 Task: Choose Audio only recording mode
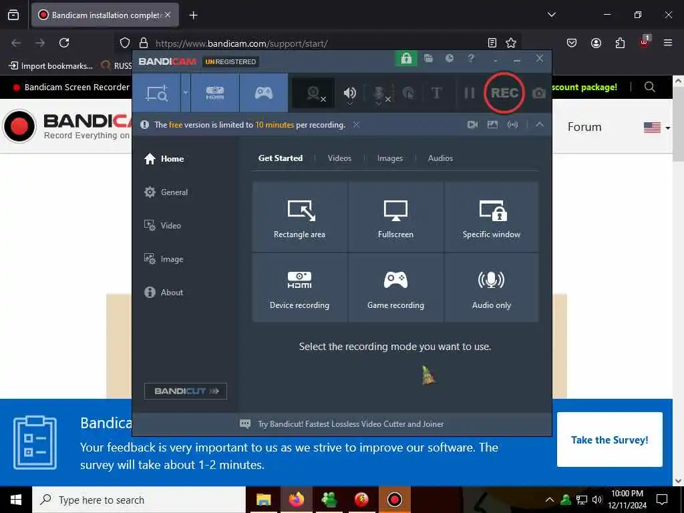click(x=491, y=288)
